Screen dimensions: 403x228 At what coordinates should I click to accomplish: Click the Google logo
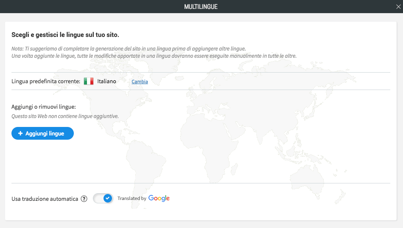coord(159,198)
